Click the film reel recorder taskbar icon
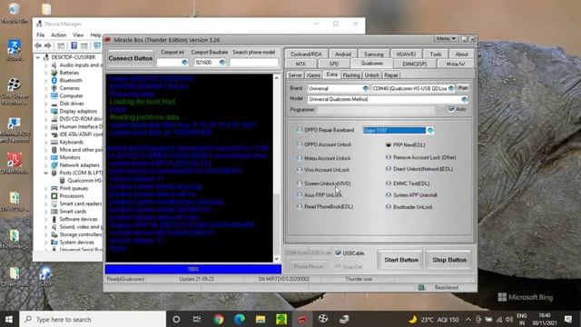 (x=323, y=319)
